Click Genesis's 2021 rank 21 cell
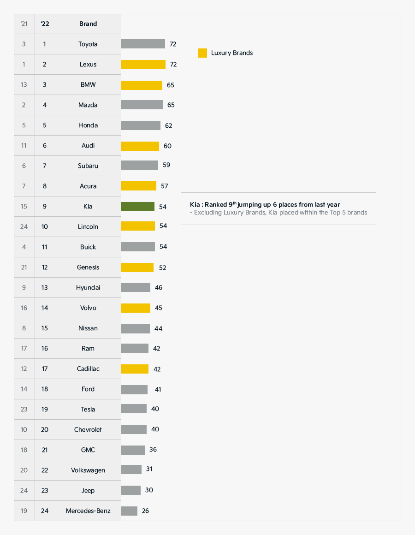415x535 pixels. (x=24, y=267)
